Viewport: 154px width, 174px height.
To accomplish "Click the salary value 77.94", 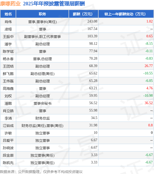I will point(93,51).
